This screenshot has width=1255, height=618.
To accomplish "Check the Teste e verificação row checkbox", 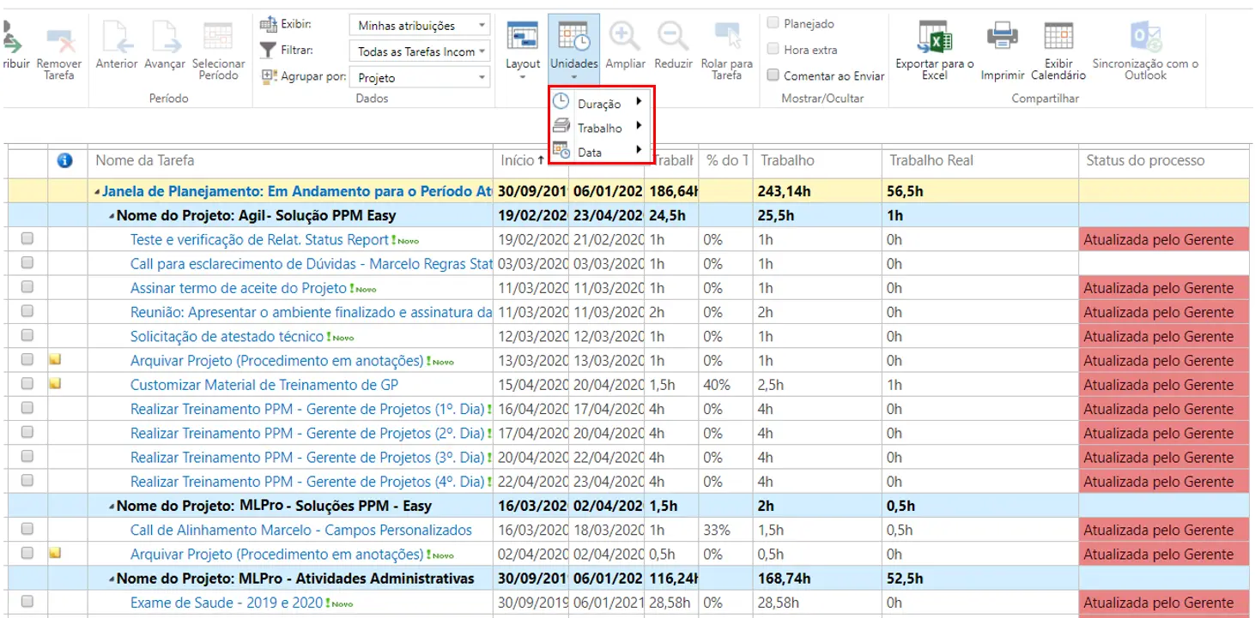I will 27,239.
